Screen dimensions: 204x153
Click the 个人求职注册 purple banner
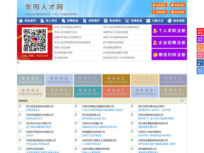point(169,30)
